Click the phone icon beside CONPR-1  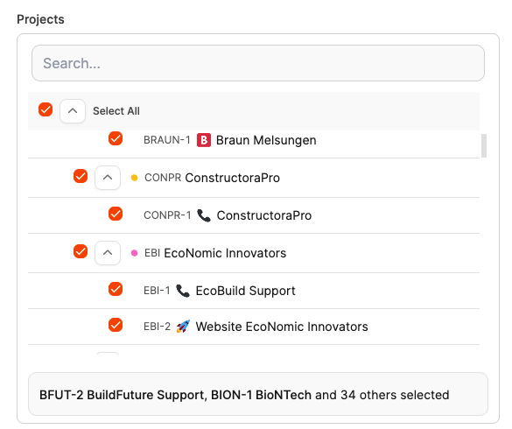point(204,215)
